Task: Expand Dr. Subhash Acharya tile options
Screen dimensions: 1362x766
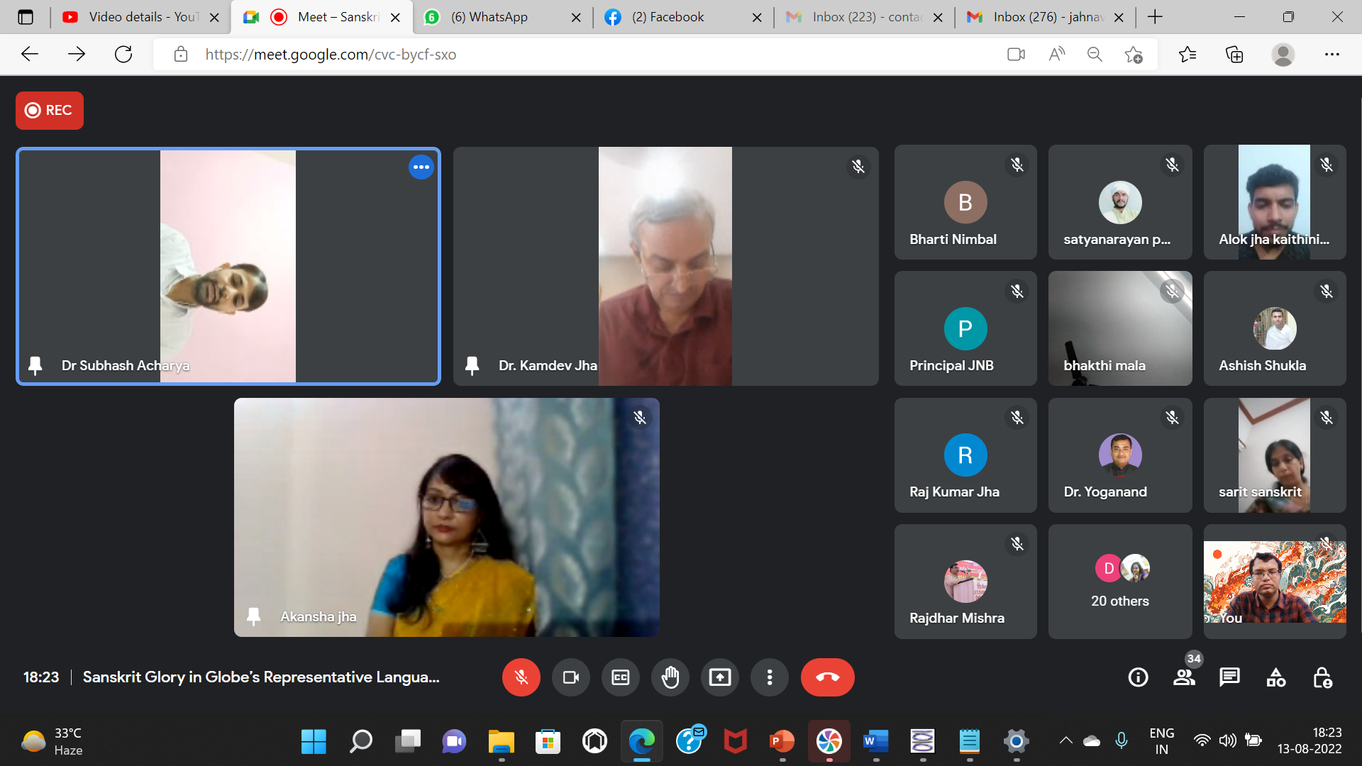Action: (x=421, y=167)
